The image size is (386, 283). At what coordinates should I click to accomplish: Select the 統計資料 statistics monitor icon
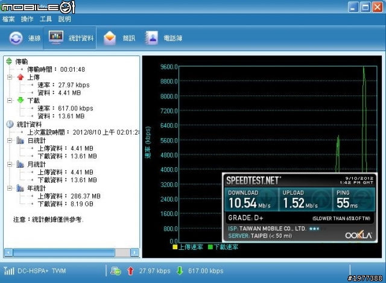click(56, 37)
